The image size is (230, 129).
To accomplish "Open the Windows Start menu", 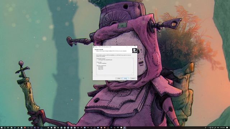I will coord(1,128).
